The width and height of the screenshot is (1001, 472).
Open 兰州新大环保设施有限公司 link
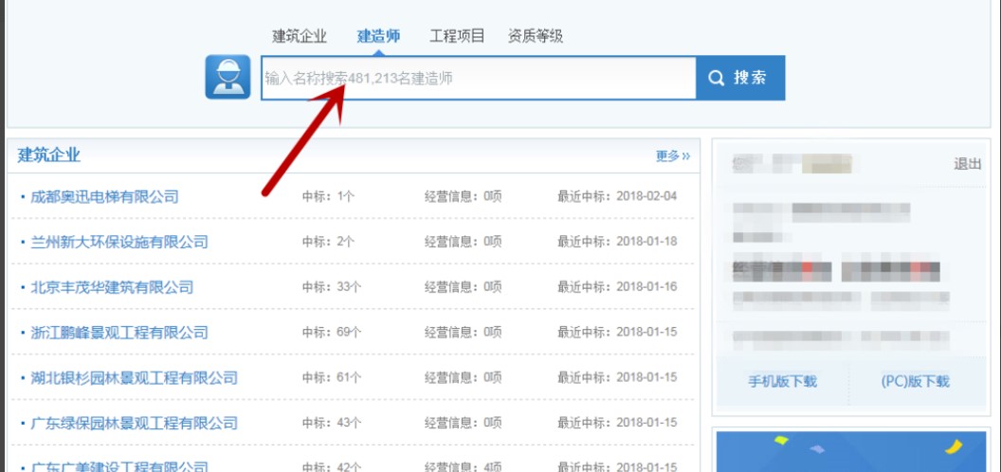[119, 242]
